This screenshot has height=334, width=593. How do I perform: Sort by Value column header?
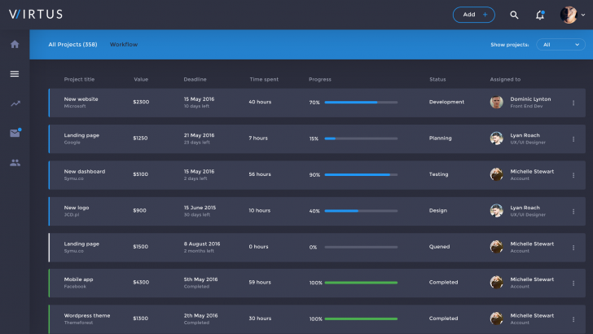click(141, 80)
